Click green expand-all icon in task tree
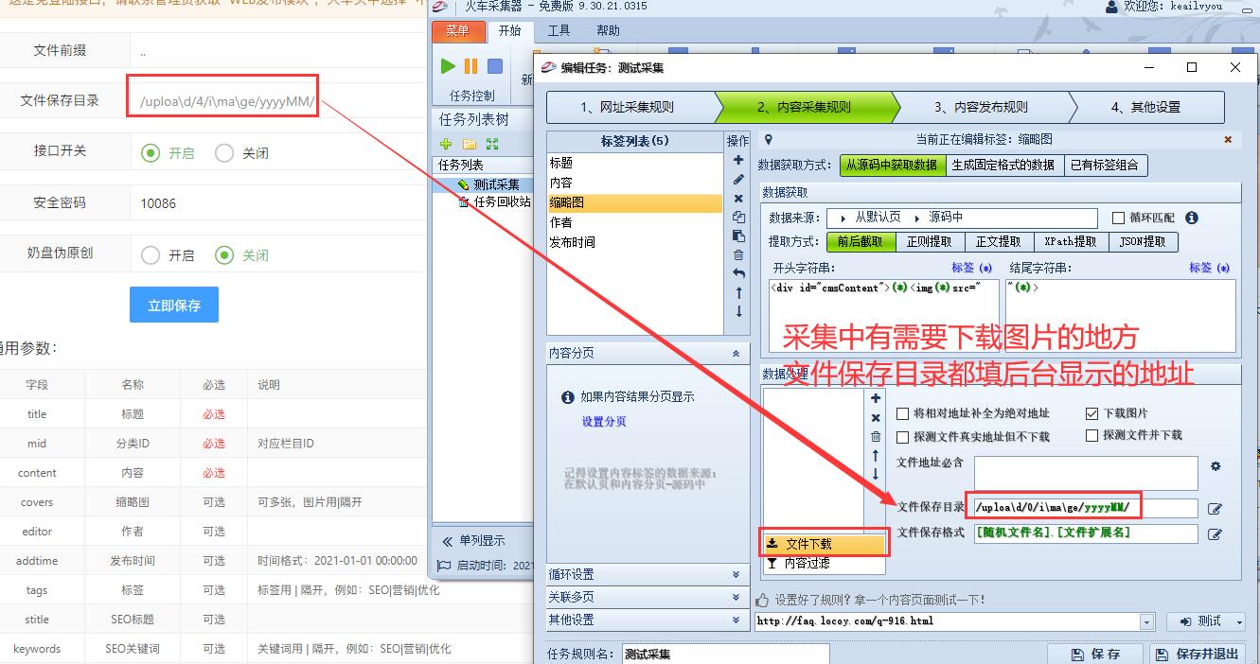1260x664 pixels. point(492,144)
